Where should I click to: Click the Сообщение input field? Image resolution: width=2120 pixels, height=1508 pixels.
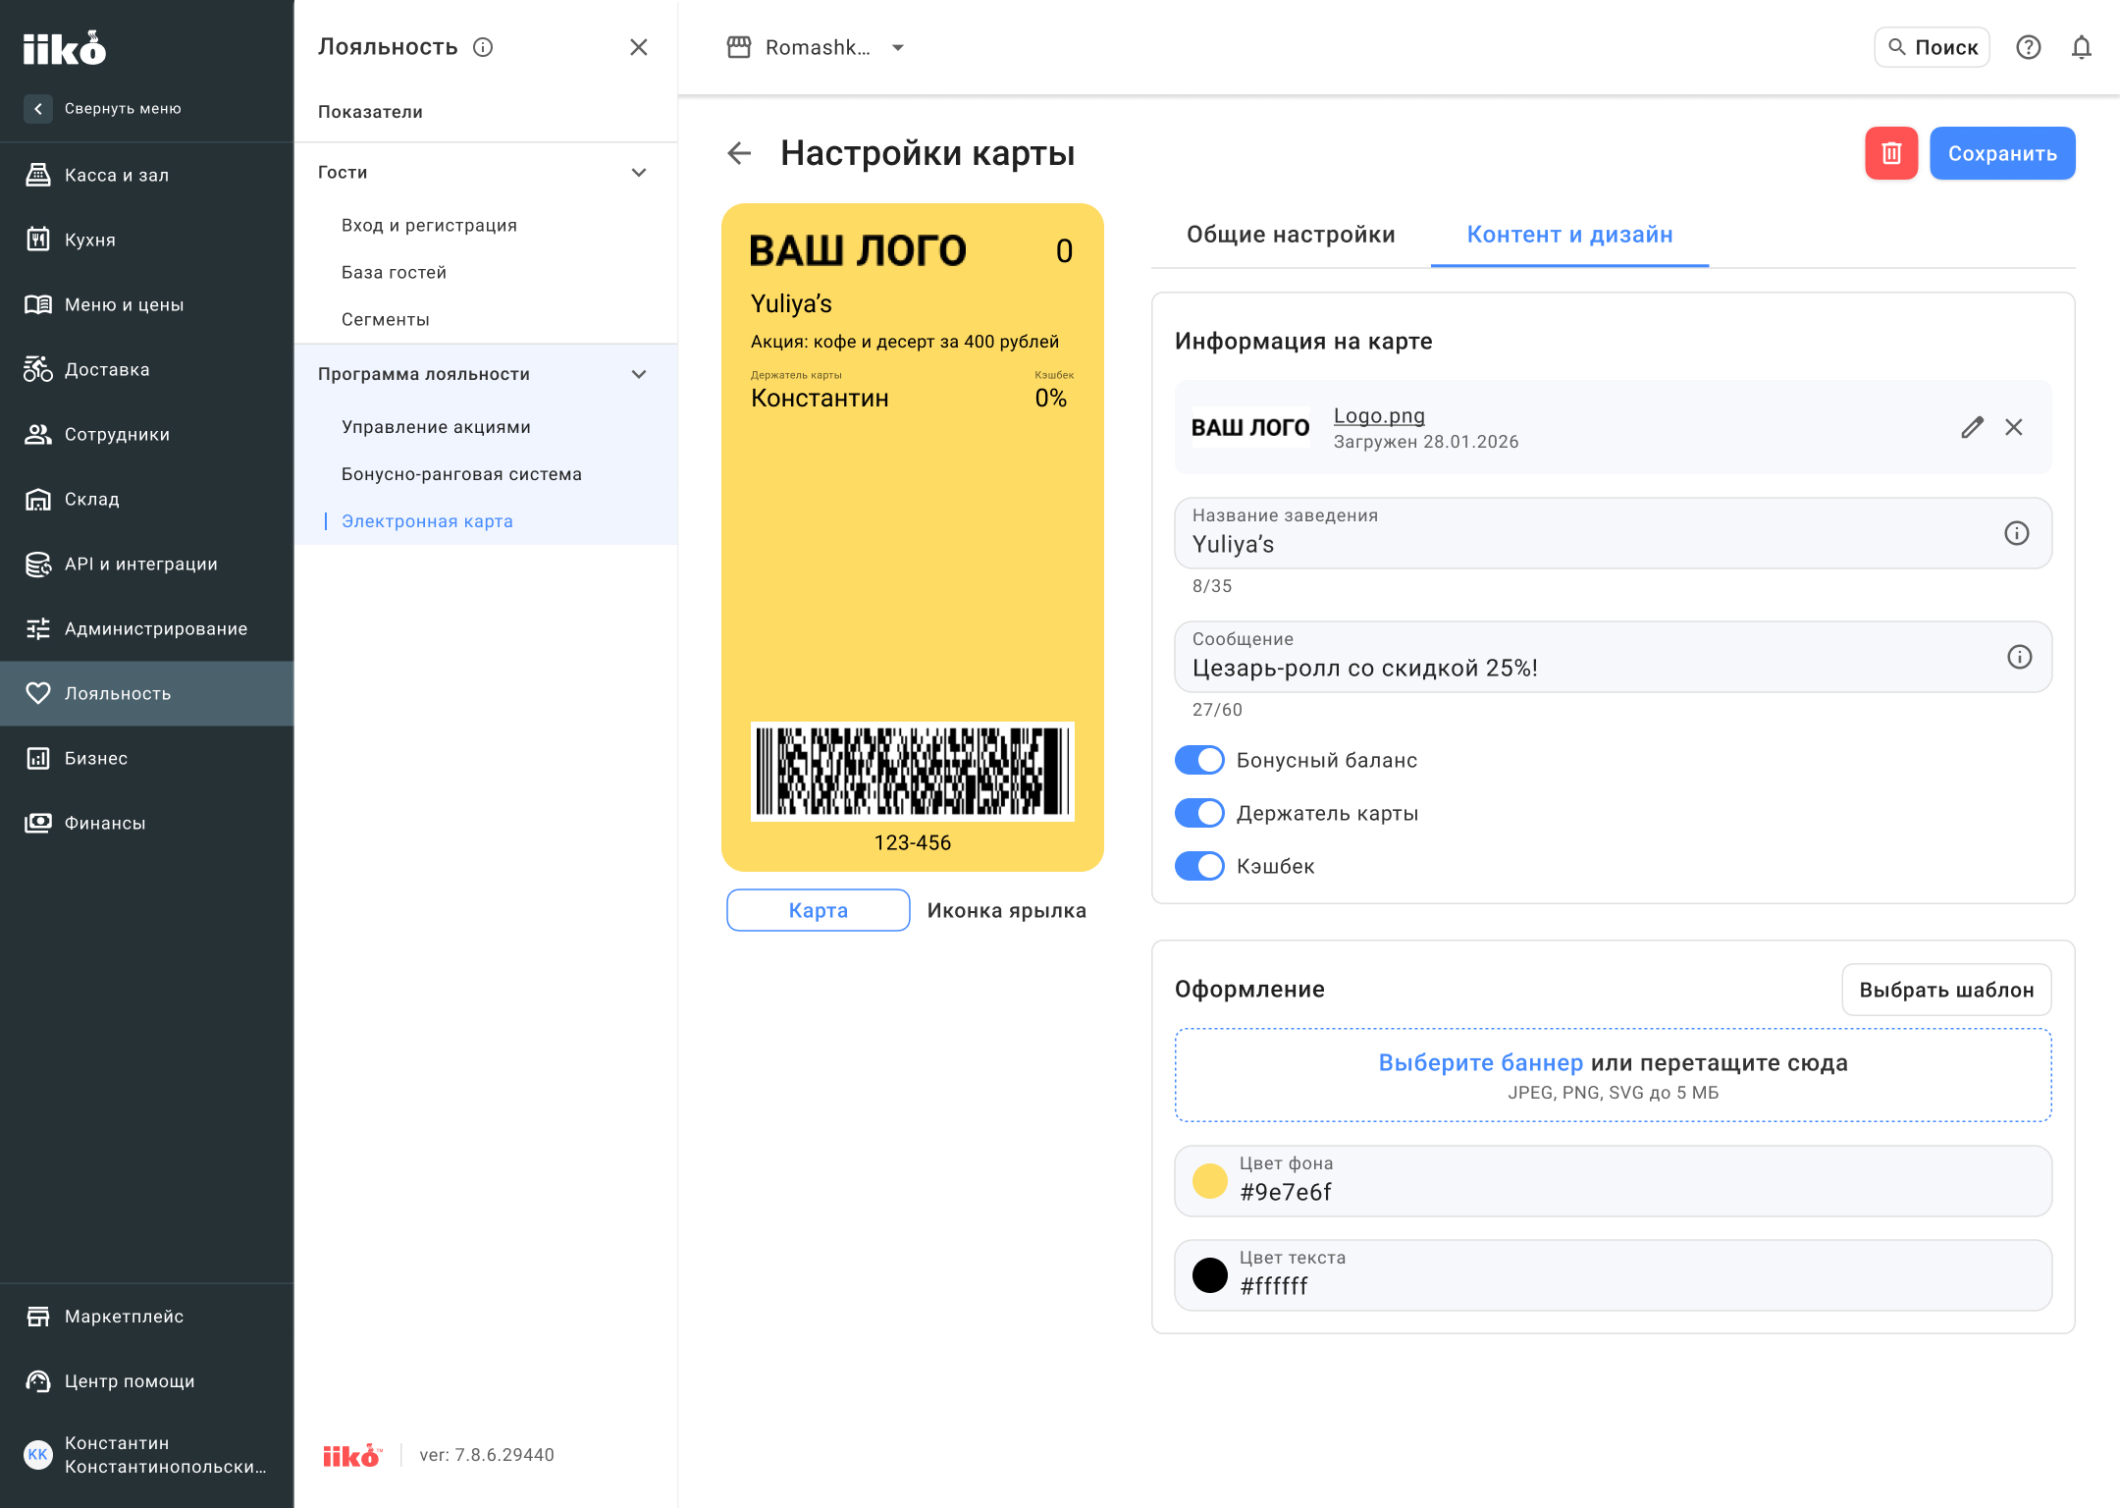coord(1613,657)
